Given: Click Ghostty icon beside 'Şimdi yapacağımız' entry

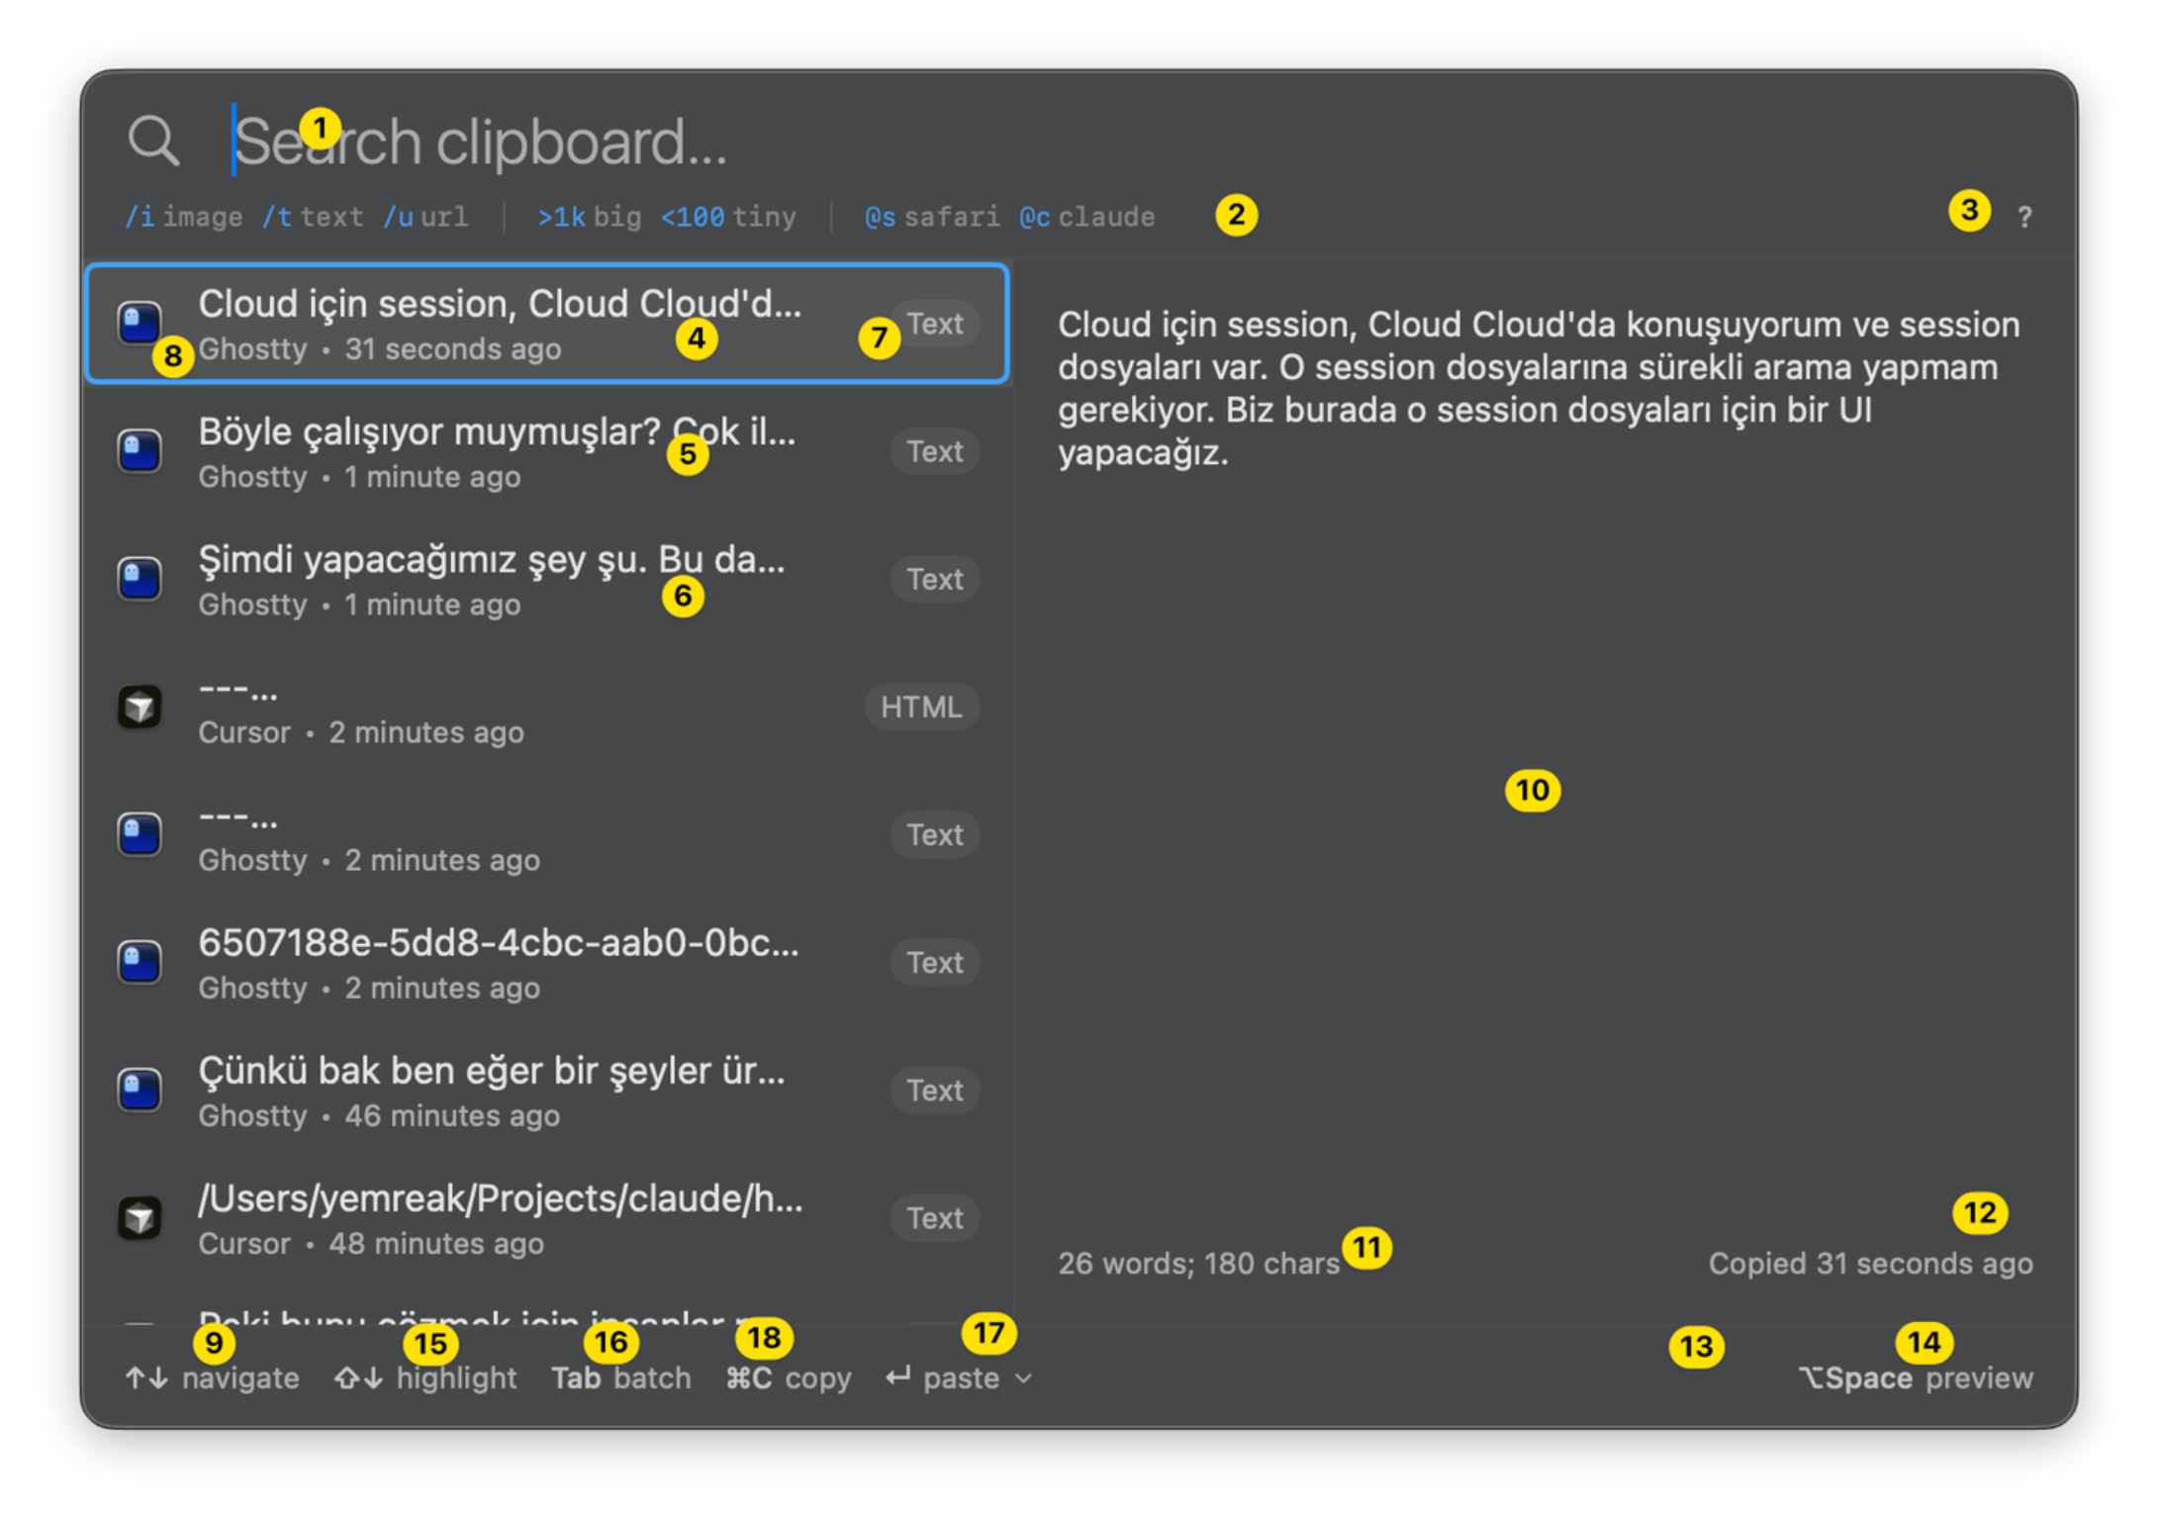Looking at the screenshot, I should (140, 579).
